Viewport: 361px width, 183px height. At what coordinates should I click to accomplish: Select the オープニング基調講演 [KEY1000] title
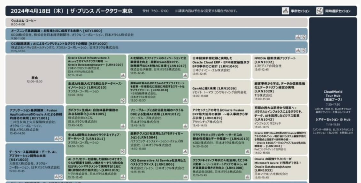click(x=57, y=31)
